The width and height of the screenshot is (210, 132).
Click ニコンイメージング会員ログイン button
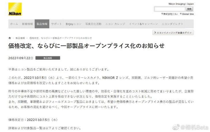[x=173, y=33]
